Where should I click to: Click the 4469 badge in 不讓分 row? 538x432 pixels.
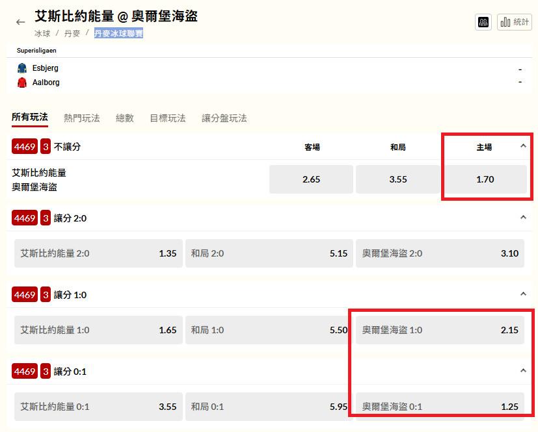click(x=25, y=147)
